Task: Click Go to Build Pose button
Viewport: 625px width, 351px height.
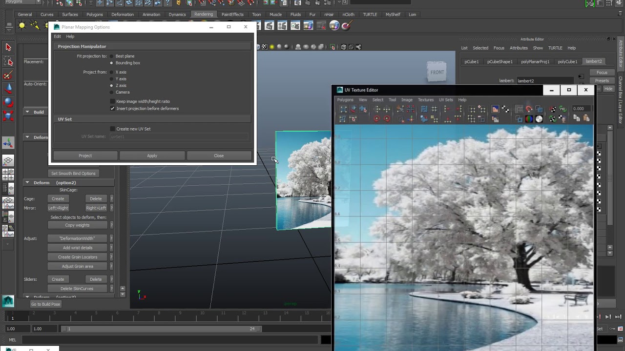Action: pos(45,304)
